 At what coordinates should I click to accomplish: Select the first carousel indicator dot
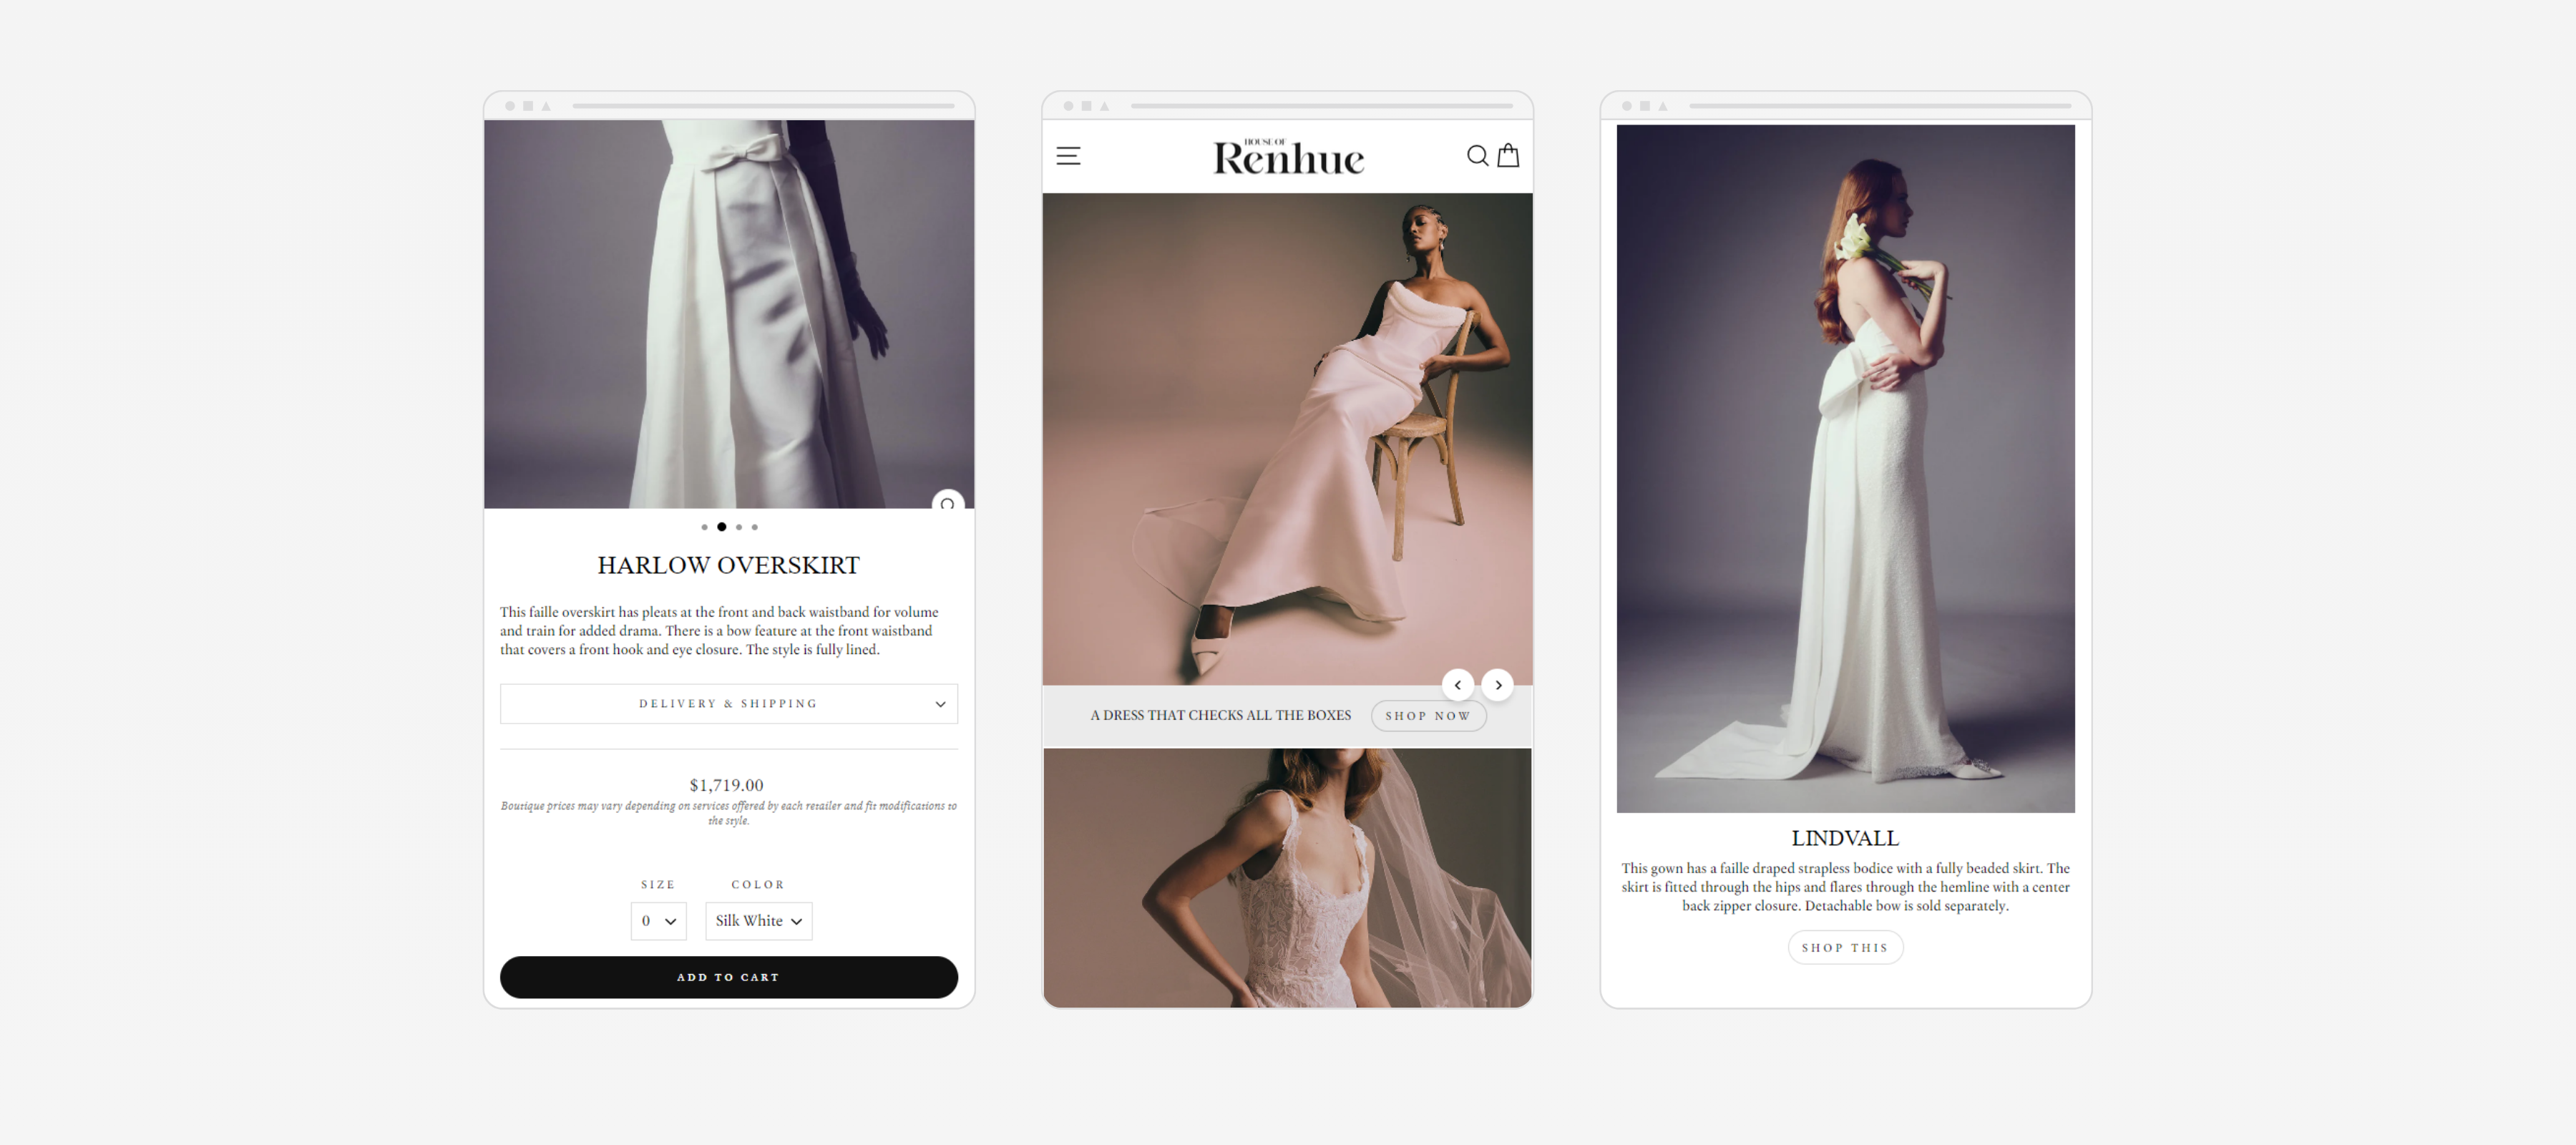[705, 527]
